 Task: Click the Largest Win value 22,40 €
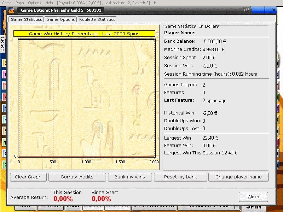[x=210, y=138]
